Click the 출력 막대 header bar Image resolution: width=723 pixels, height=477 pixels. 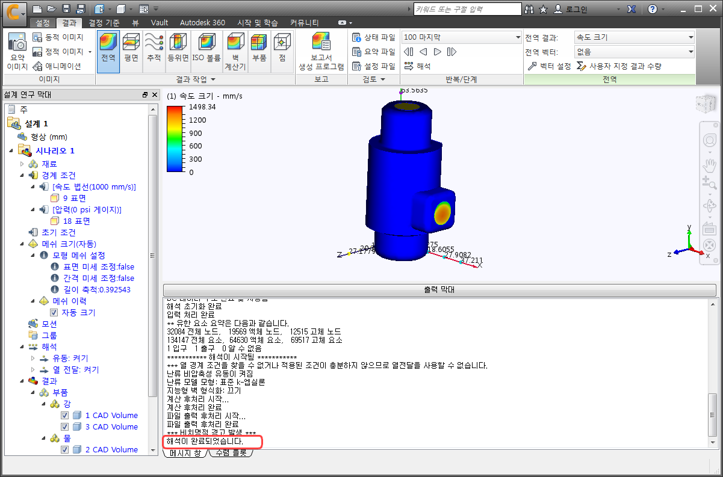click(x=440, y=289)
